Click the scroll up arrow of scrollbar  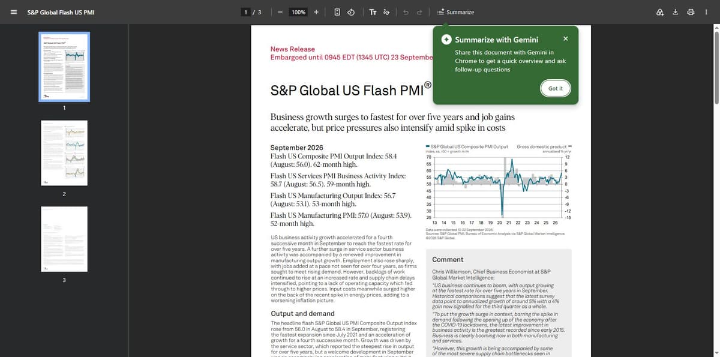pos(715,26)
